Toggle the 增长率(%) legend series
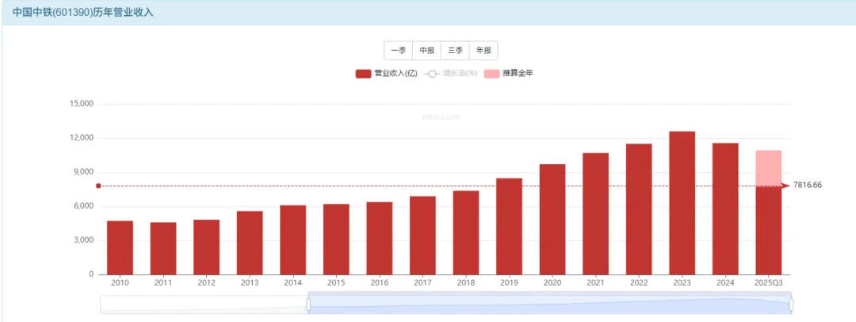856x322 pixels. [451, 74]
